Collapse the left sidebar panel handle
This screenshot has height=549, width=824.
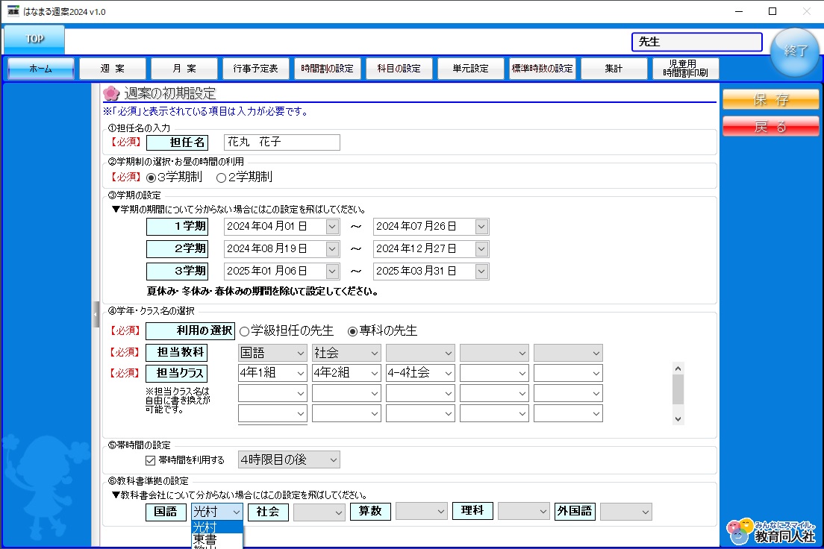click(x=96, y=314)
